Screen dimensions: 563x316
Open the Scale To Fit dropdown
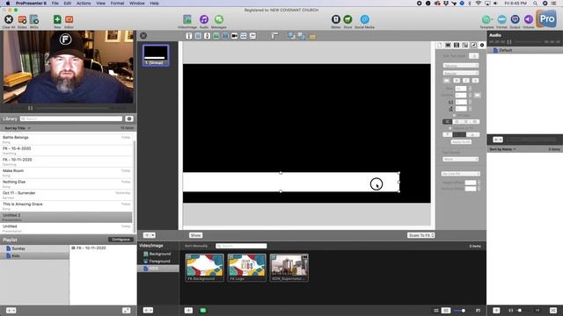click(x=420, y=235)
